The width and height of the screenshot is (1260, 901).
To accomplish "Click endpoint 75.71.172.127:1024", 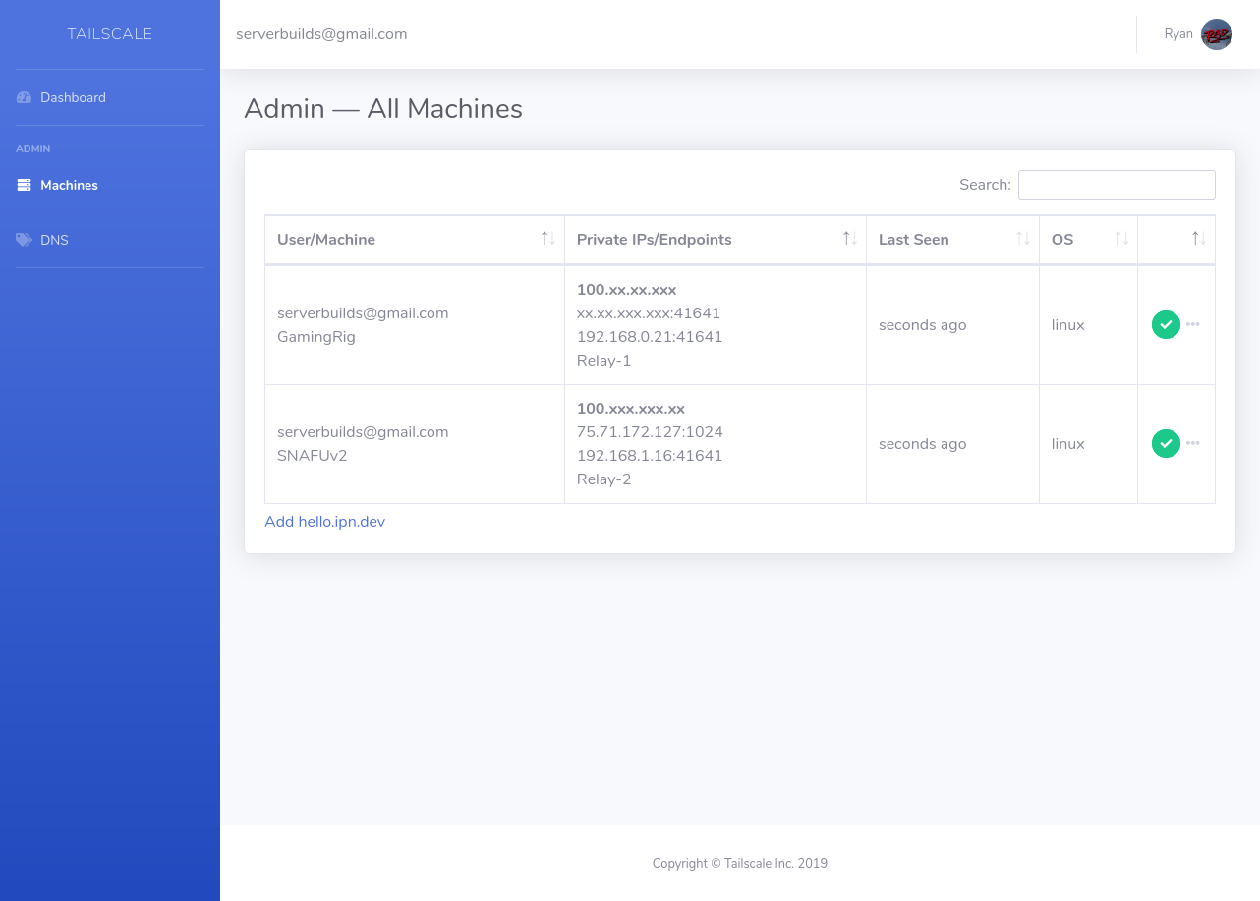I will (x=650, y=432).
